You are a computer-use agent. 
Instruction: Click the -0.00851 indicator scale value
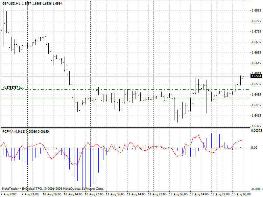click(256, 189)
